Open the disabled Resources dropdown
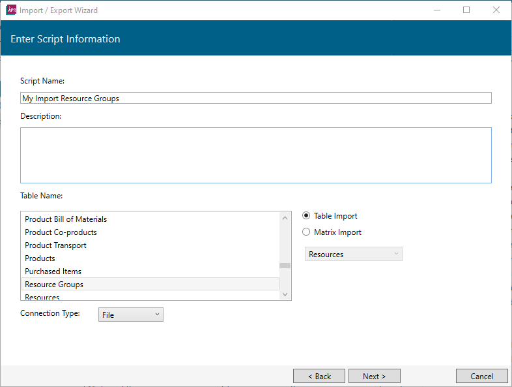Image resolution: width=512 pixels, height=387 pixels. point(353,254)
